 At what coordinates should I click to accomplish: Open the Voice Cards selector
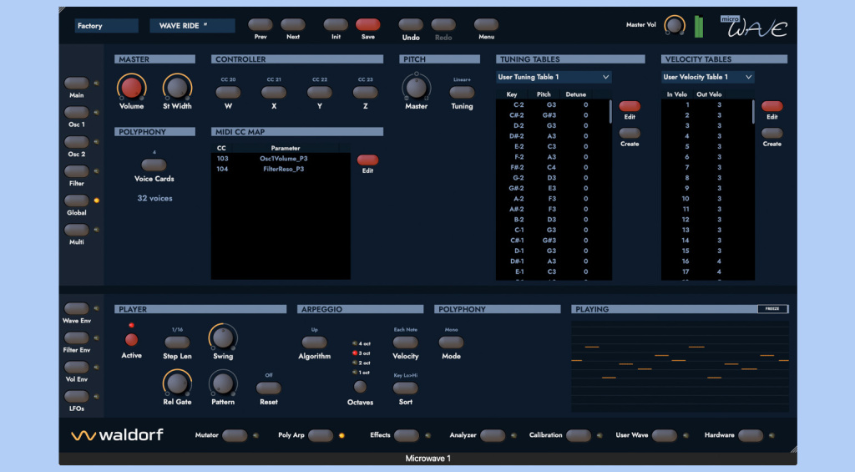154,165
